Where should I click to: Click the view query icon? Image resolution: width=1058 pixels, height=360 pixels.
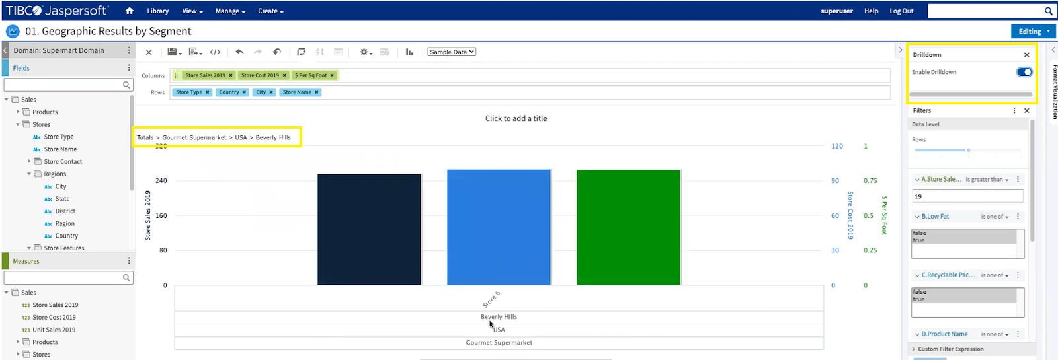coord(385,52)
